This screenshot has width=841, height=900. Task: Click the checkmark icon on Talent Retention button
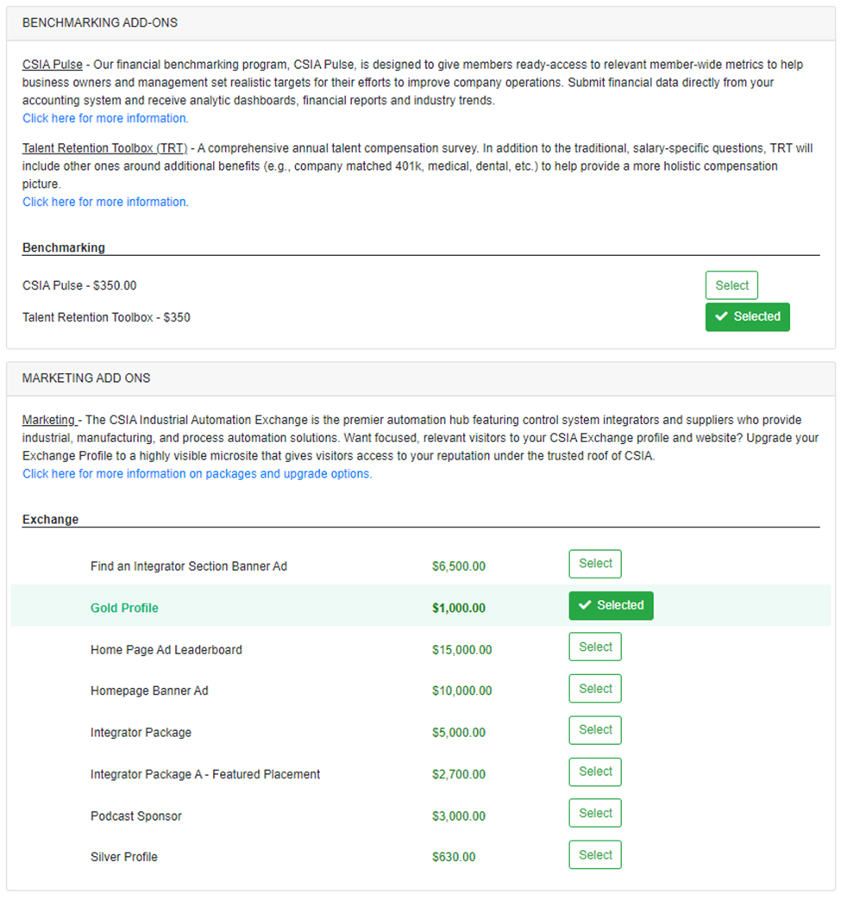tap(722, 316)
